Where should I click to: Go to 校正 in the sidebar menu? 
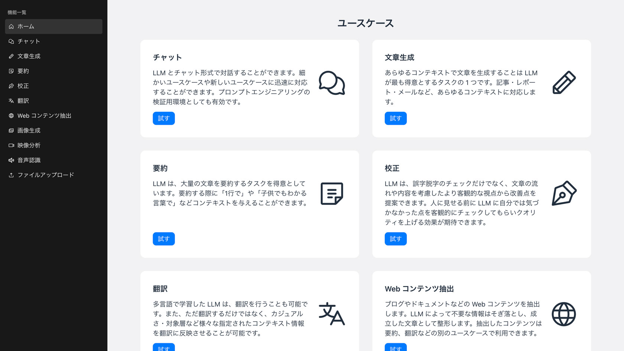tap(53, 86)
